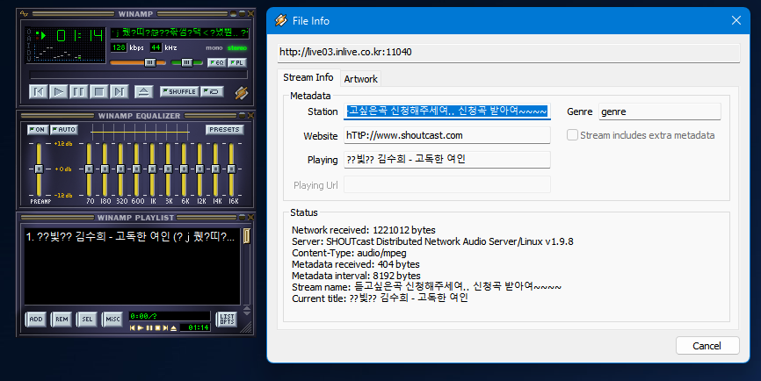Screen dimensions: 761x381
Task: Click the orange volume slider
Action: pos(138,62)
